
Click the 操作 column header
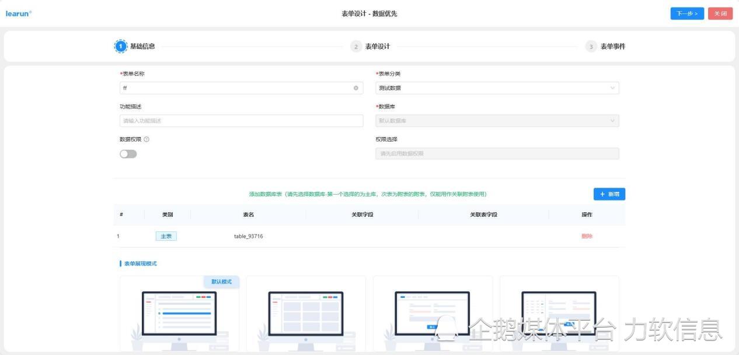[x=587, y=215]
